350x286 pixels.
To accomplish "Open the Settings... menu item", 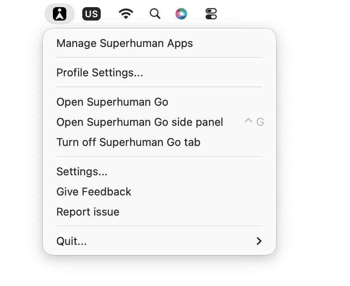I will point(159,172).
